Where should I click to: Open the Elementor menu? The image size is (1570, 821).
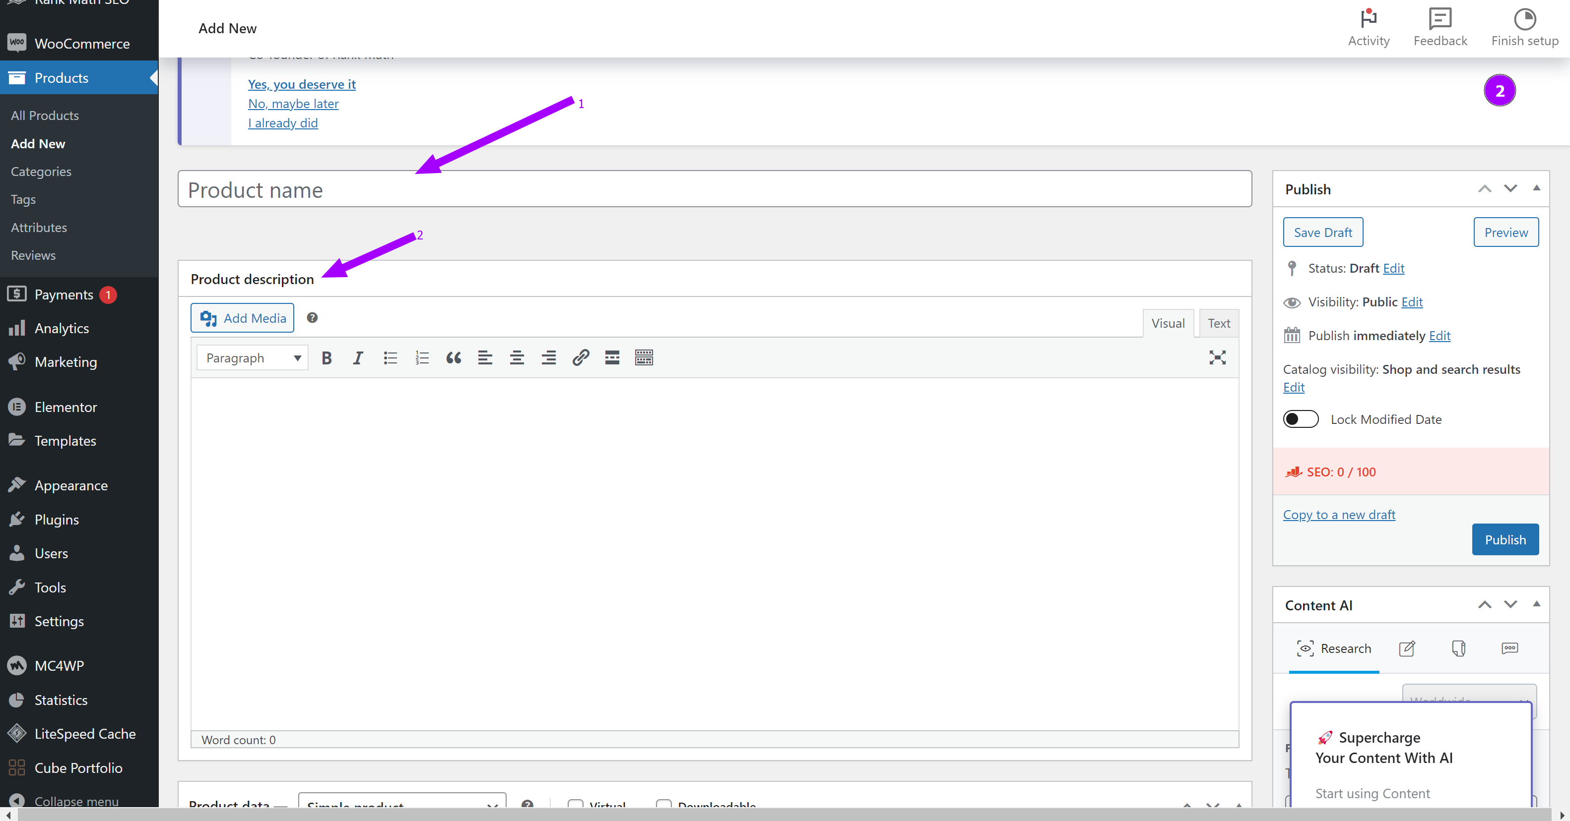(79, 407)
